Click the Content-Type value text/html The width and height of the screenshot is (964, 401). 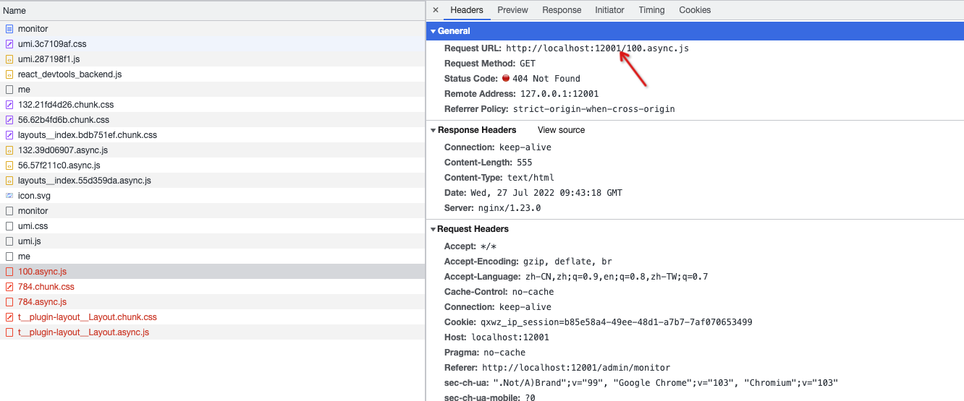click(530, 178)
